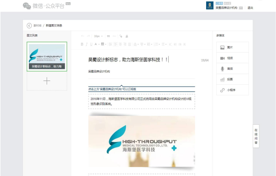Image resolution: width=276 pixels, height=176 pixels.
Task: Select the format painter tool
Action: tap(121, 36)
